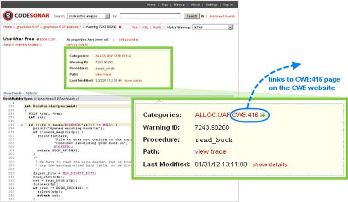Click the Search button
348x202 pixels.
[191, 16]
